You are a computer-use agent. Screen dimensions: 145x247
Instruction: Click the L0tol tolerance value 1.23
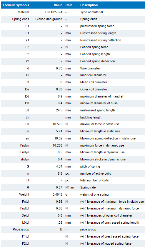pos(59,222)
